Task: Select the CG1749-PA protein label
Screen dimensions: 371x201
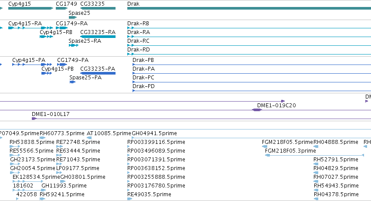Action: (x=73, y=60)
